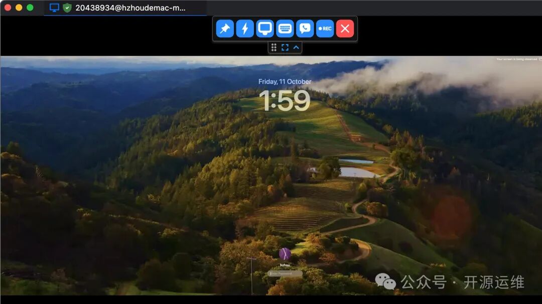
Task: Select the 20438934@hzhoudemac session tab
Action: [125, 8]
